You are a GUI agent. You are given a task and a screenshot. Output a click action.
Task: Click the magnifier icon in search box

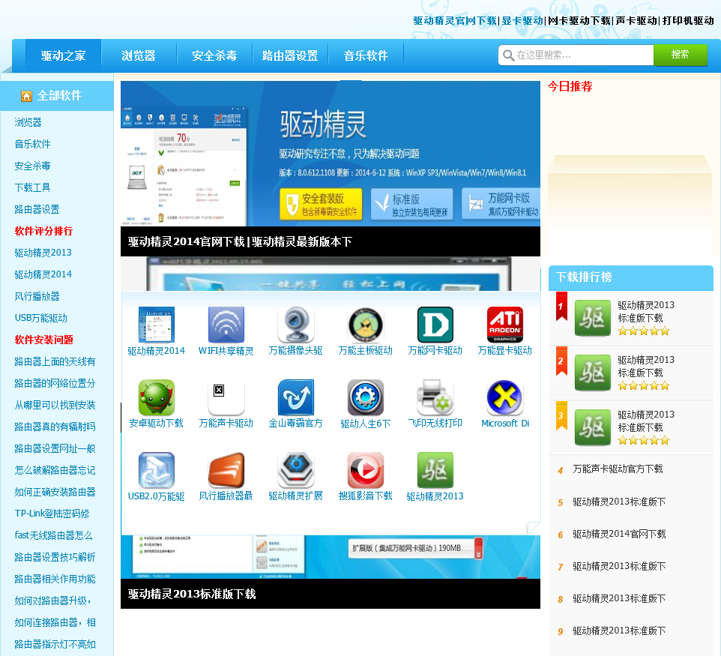pos(508,55)
